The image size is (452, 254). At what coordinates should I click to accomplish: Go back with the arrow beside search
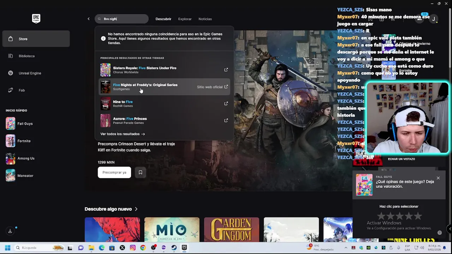tap(89, 19)
